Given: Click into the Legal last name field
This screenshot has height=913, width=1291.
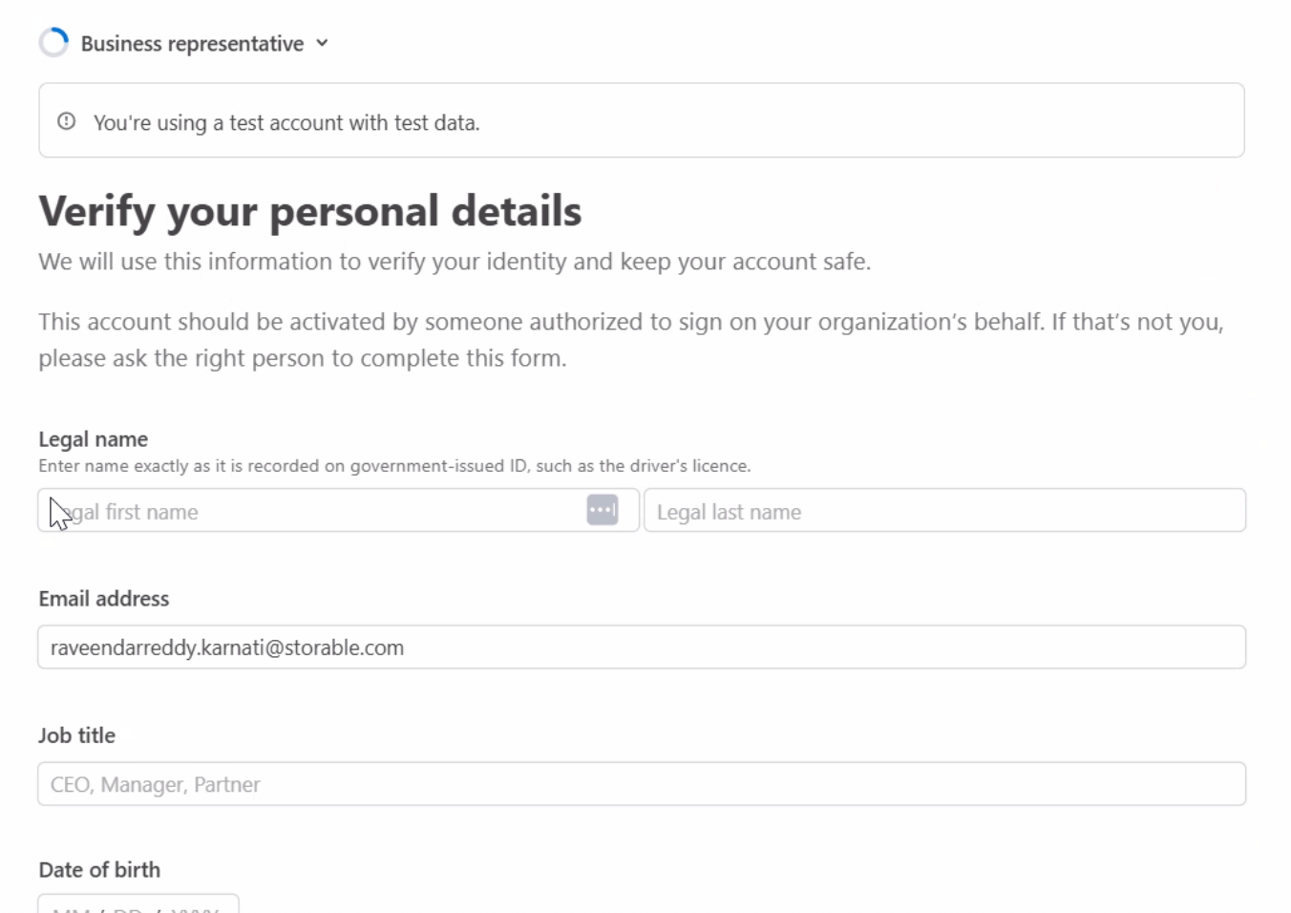Looking at the screenshot, I should point(944,511).
